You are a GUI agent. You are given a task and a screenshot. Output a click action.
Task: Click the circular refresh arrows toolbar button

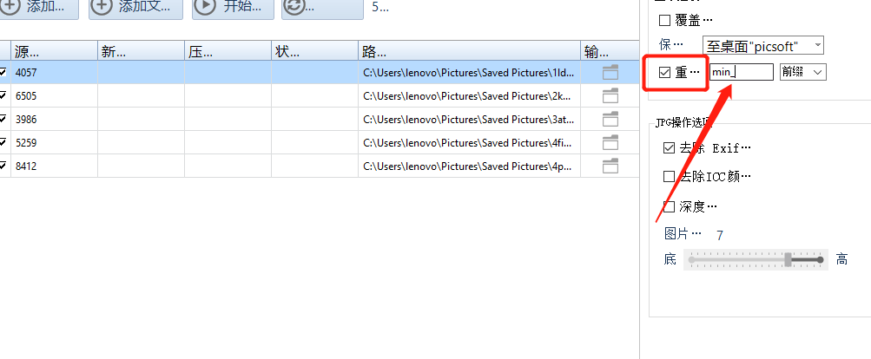(294, 7)
